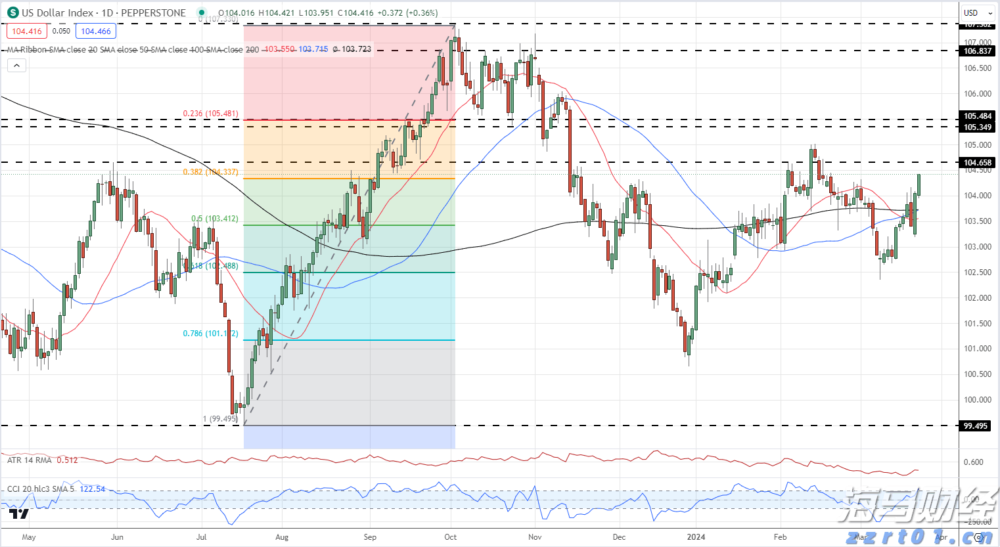Click the 99.495 price axis label
The width and height of the screenshot is (1000, 547).
click(x=975, y=426)
